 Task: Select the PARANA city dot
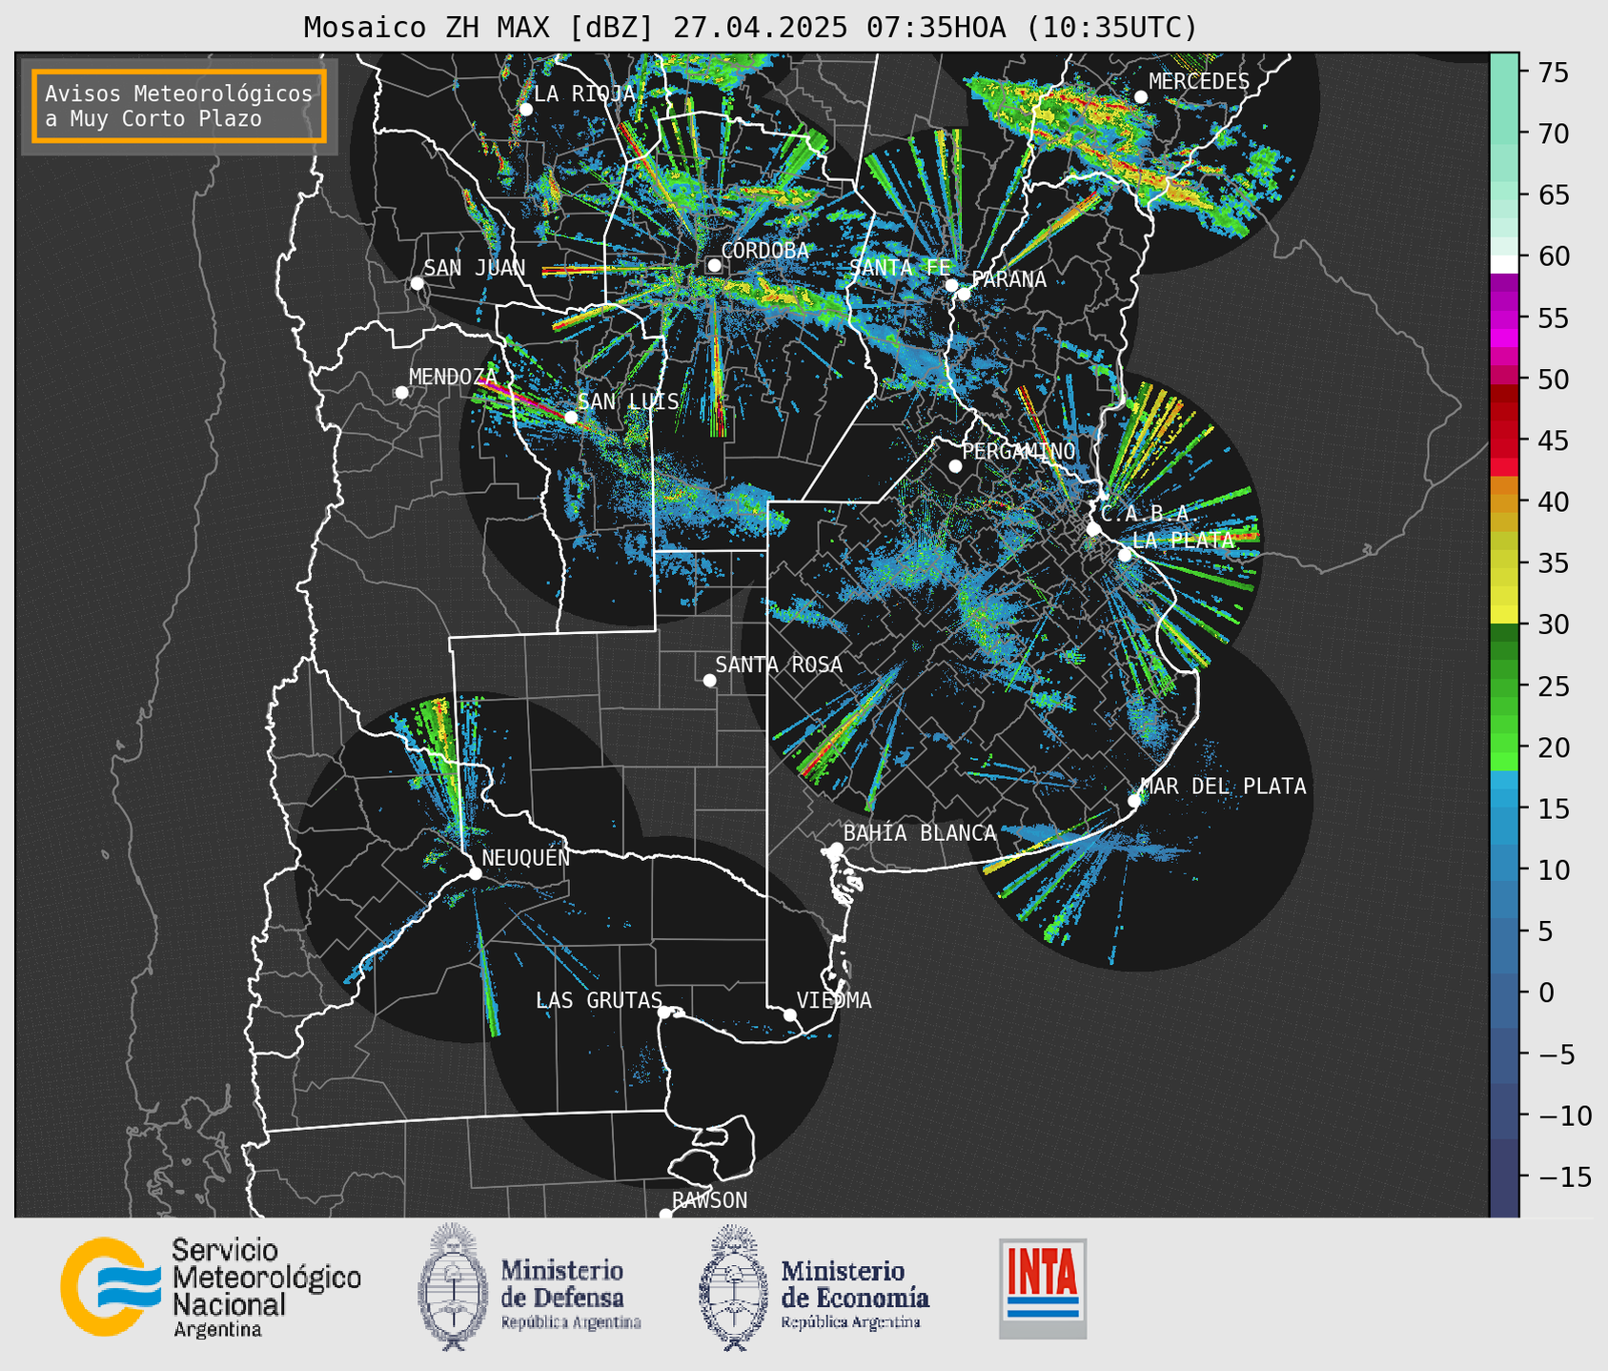964,294
